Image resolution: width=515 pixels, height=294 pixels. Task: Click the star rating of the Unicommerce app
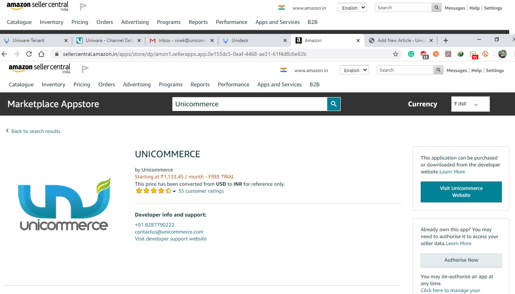click(153, 191)
